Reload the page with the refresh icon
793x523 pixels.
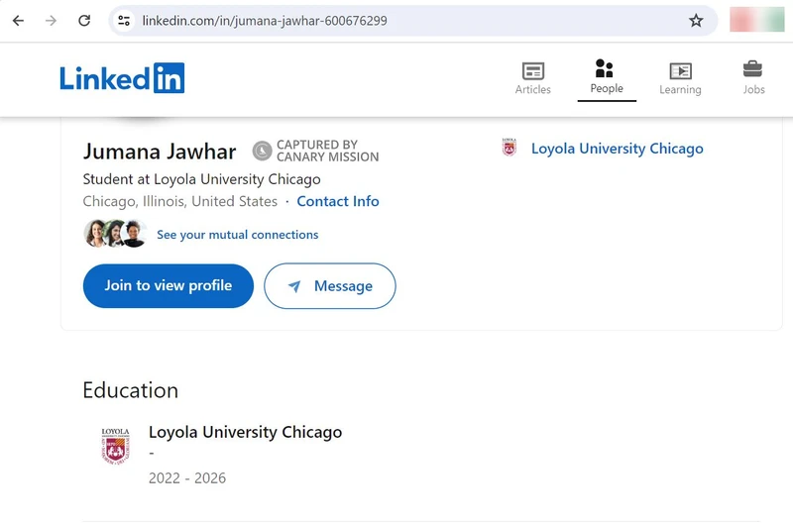click(x=84, y=21)
